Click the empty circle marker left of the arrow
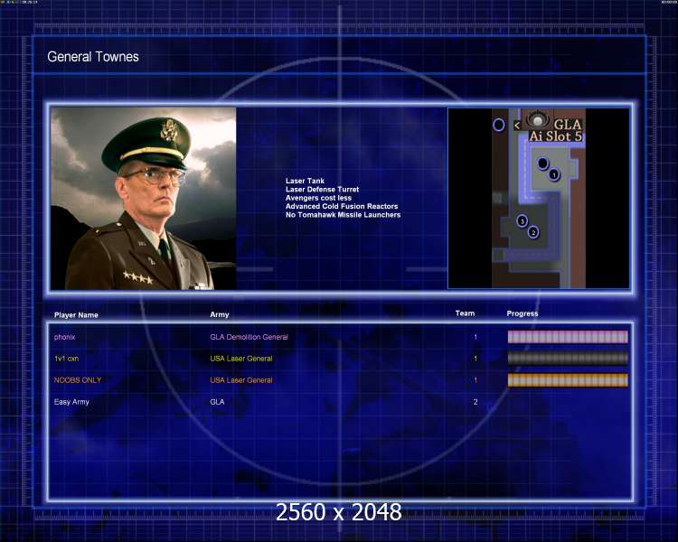This screenshot has height=542, width=678. (498, 125)
